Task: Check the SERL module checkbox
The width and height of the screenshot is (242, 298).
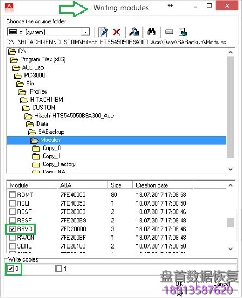Action: [13, 246]
